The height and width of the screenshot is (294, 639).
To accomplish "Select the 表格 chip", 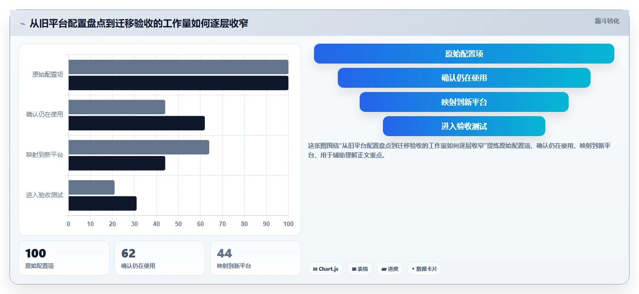I will [x=360, y=269].
